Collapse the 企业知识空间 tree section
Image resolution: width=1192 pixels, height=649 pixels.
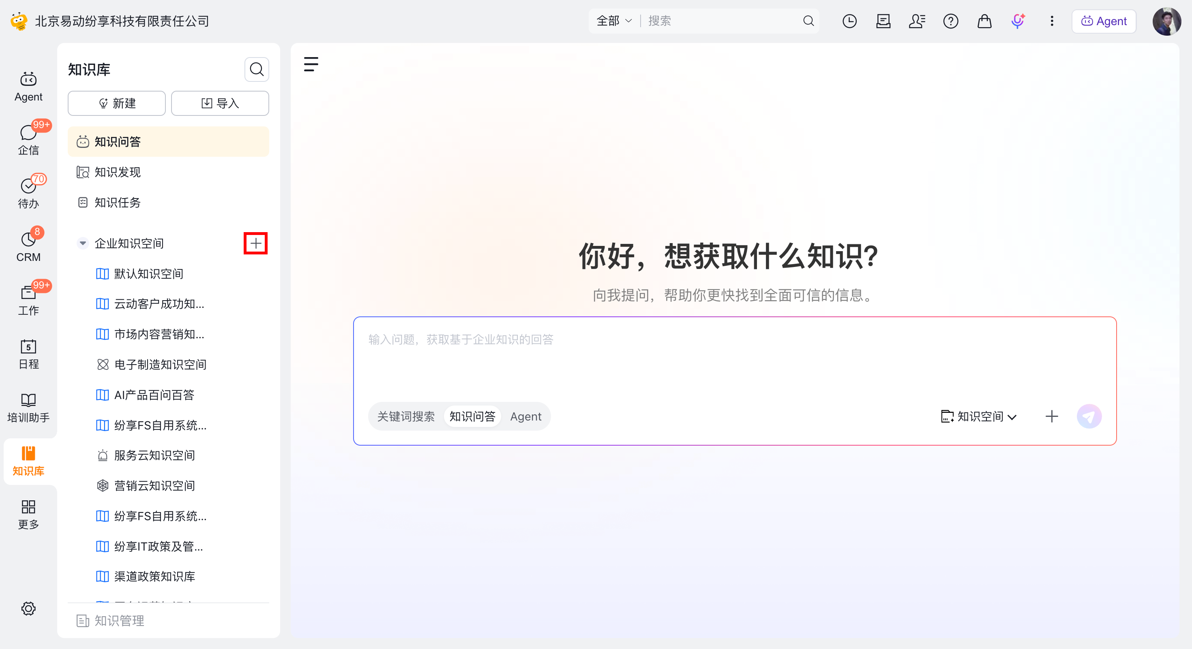82,243
